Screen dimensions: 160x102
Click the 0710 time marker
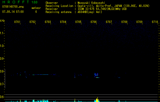coord(155,22)
